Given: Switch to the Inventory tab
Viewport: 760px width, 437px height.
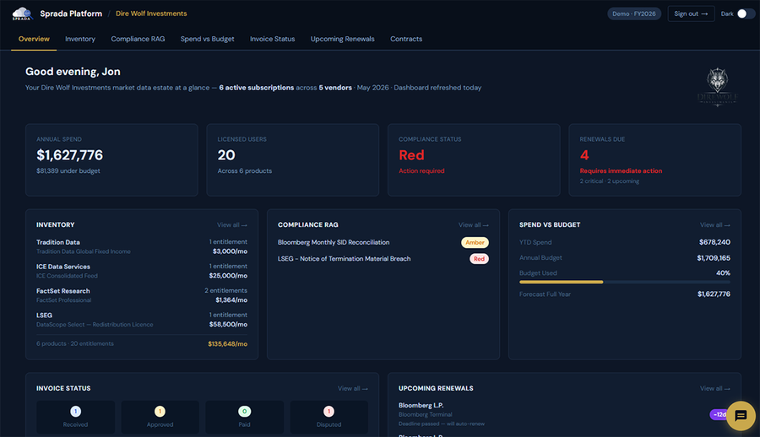Looking at the screenshot, I should (80, 39).
